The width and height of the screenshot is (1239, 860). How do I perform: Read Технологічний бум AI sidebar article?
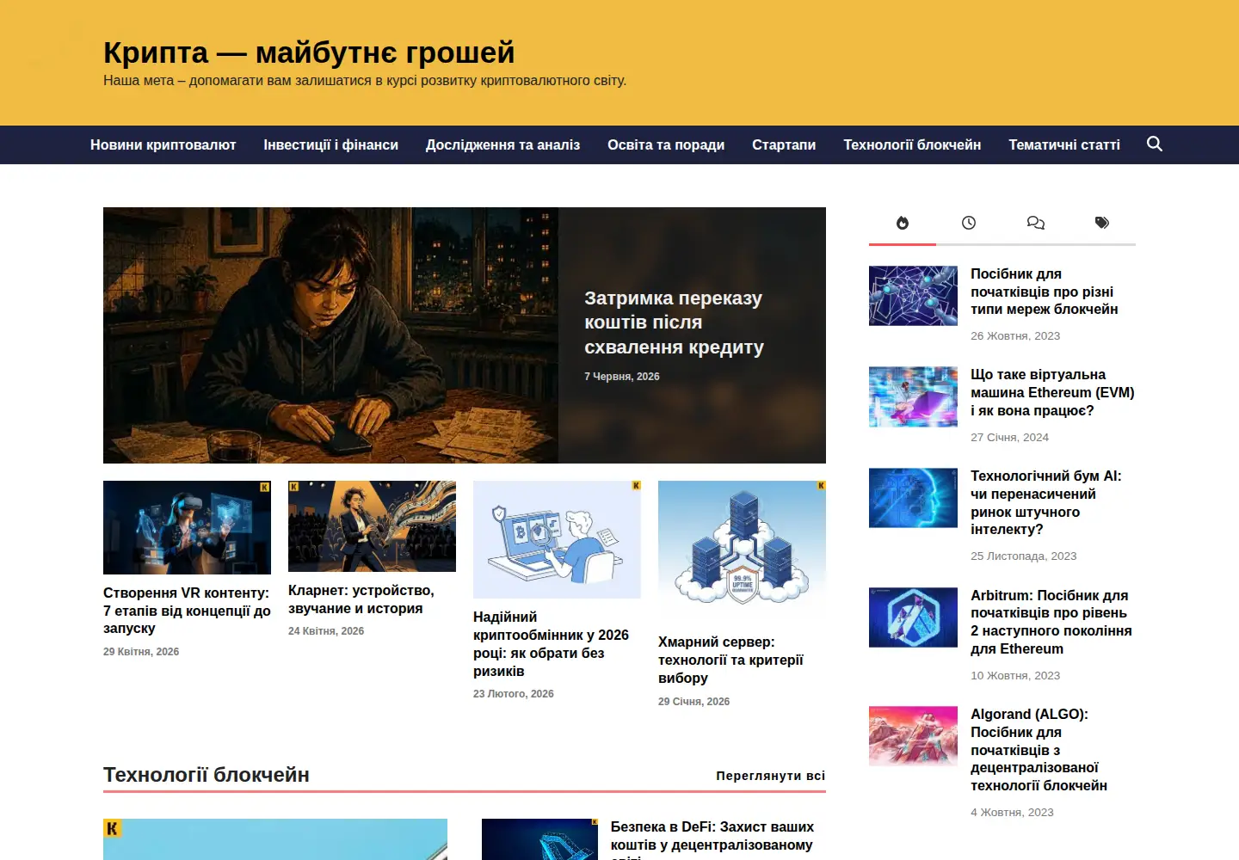(x=1046, y=502)
